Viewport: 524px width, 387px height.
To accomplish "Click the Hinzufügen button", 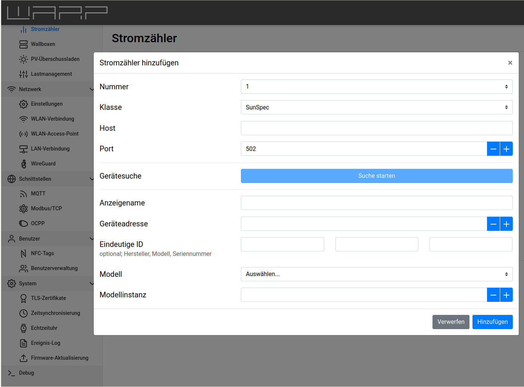I will tap(492, 322).
